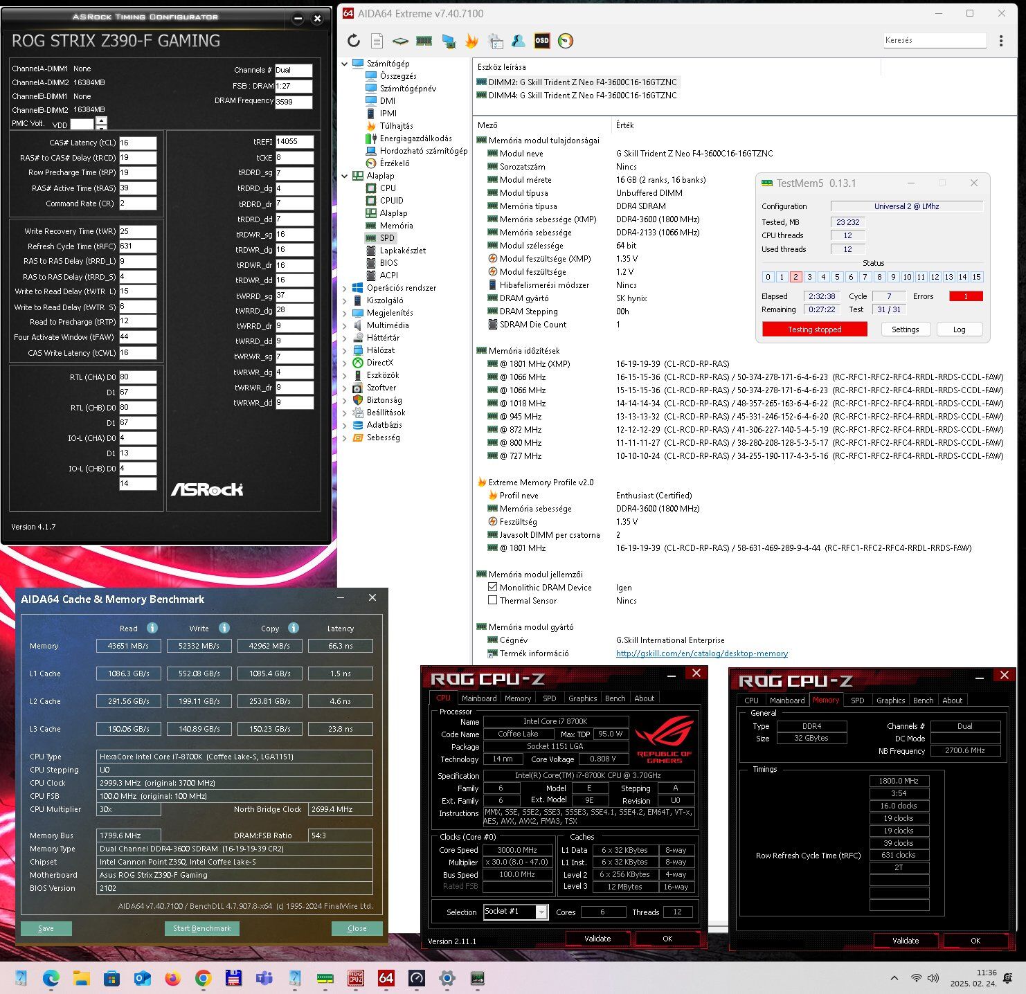This screenshot has width=1026, height=994.
Task: Open TestMem5 Settings button
Action: pyautogui.click(x=905, y=329)
